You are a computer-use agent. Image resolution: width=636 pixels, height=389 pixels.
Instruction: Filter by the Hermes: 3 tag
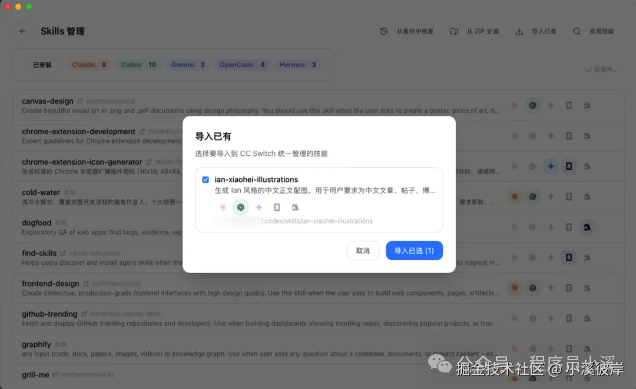[298, 65]
